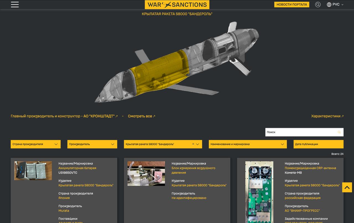Open the hamburger menu
The image size is (354, 223).
click(15, 4)
